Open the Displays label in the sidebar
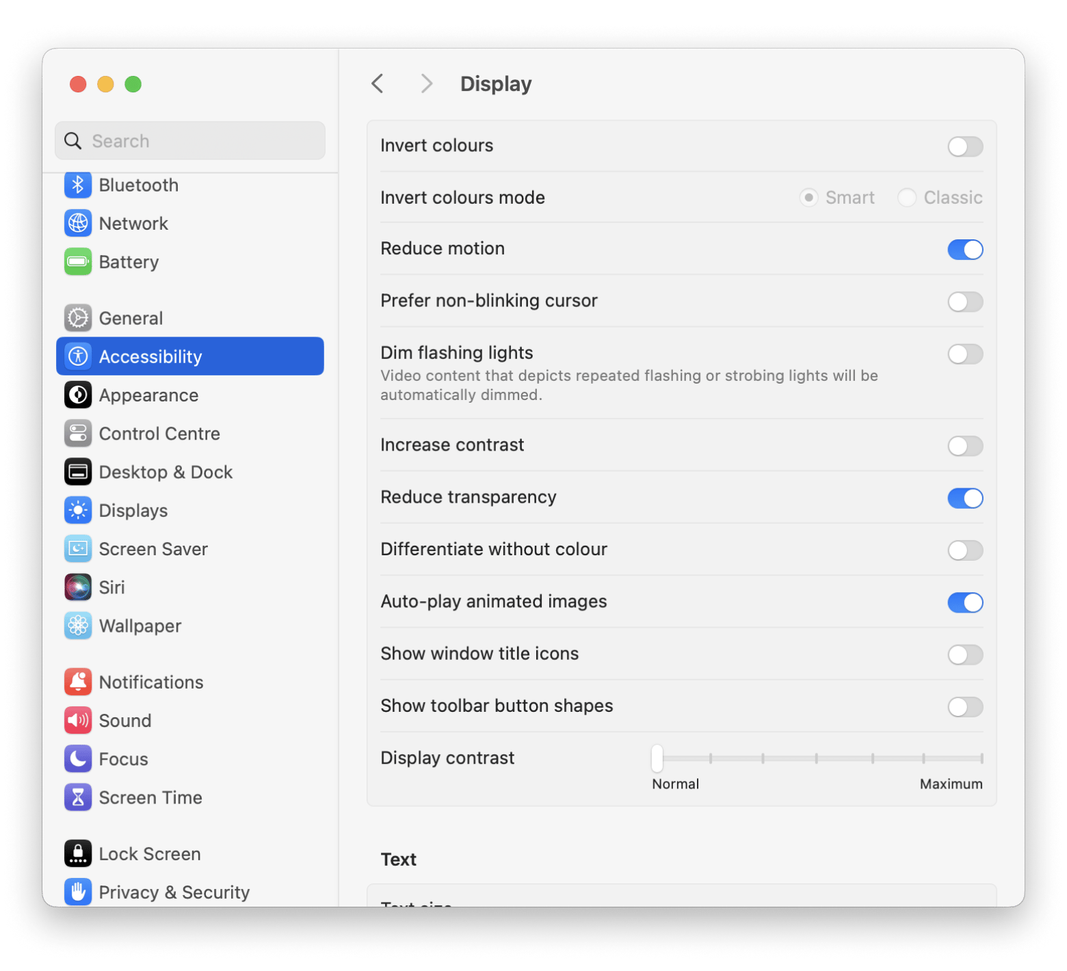This screenshot has height=971, width=1067. pos(133,510)
